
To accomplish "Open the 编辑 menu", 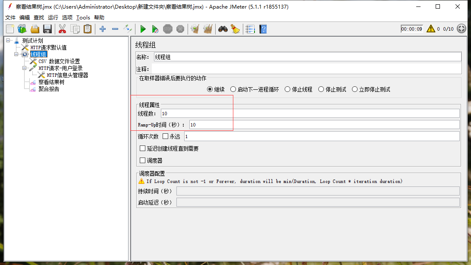I will pos(24,17).
